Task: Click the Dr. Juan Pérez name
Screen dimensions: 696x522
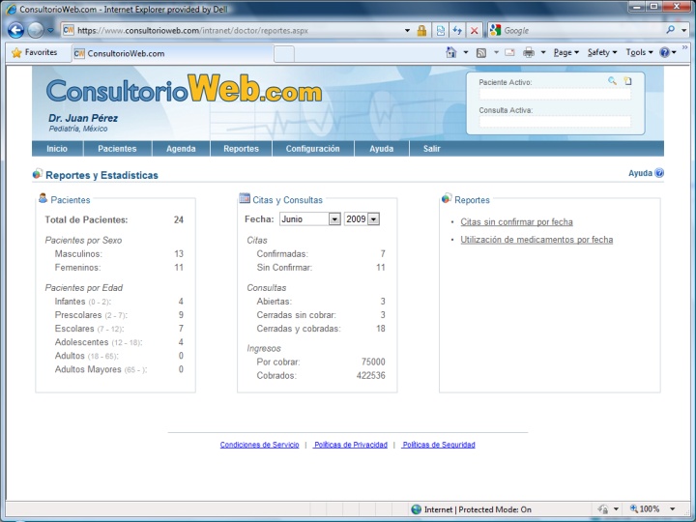Action: (83, 118)
